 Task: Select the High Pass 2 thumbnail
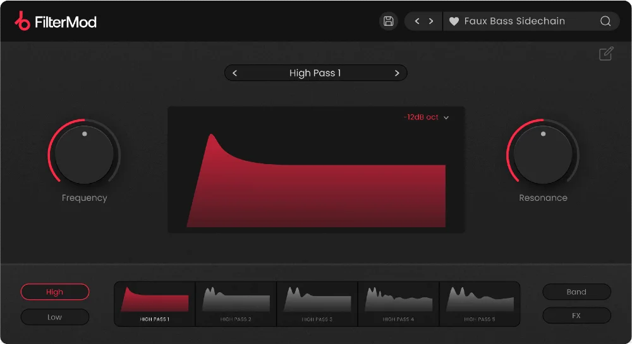pos(236,304)
